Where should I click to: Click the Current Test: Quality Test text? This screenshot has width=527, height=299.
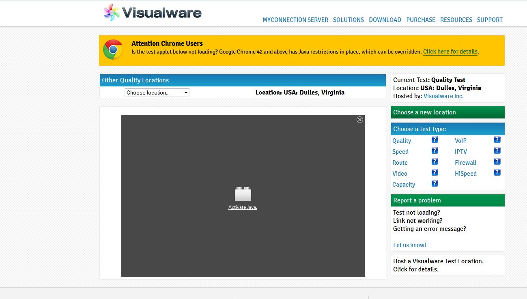(429, 80)
